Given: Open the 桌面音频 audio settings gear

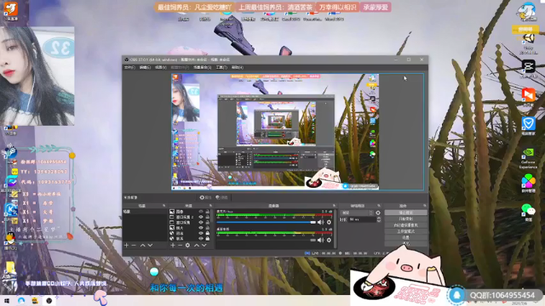Looking at the screenshot, I should [x=329, y=240].
